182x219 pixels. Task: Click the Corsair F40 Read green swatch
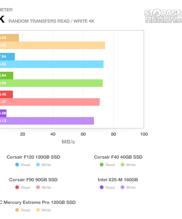click(x=102, y=165)
